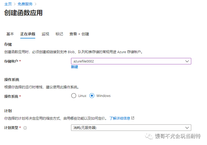Click the 计划 section heading
Viewport: 207px width, 145px height.
pos(8,111)
